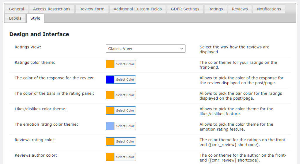The image size is (300, 164).
Task: Open the Notifications tab
Action: [x=269, y=9]
